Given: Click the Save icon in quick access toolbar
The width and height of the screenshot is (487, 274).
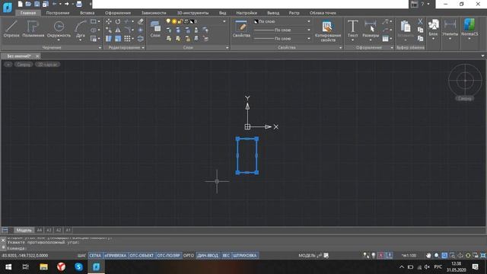Looking at the screenshot, I should click(x=37, y=4).
